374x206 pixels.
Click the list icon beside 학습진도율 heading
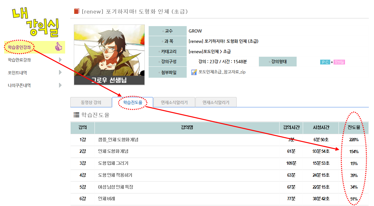pos(76,115)
